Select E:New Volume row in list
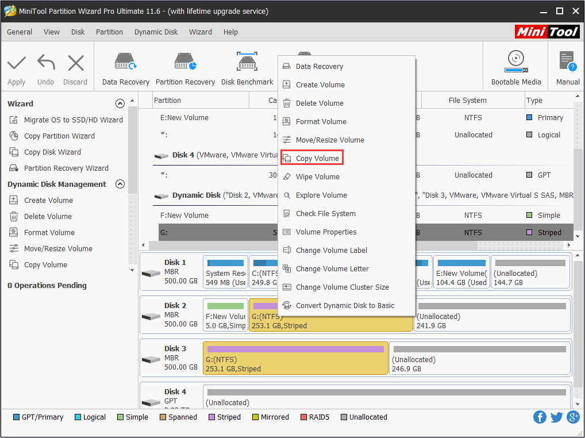Image resolution: width=585 pixels, height=438 pixels. coord(365,117)
